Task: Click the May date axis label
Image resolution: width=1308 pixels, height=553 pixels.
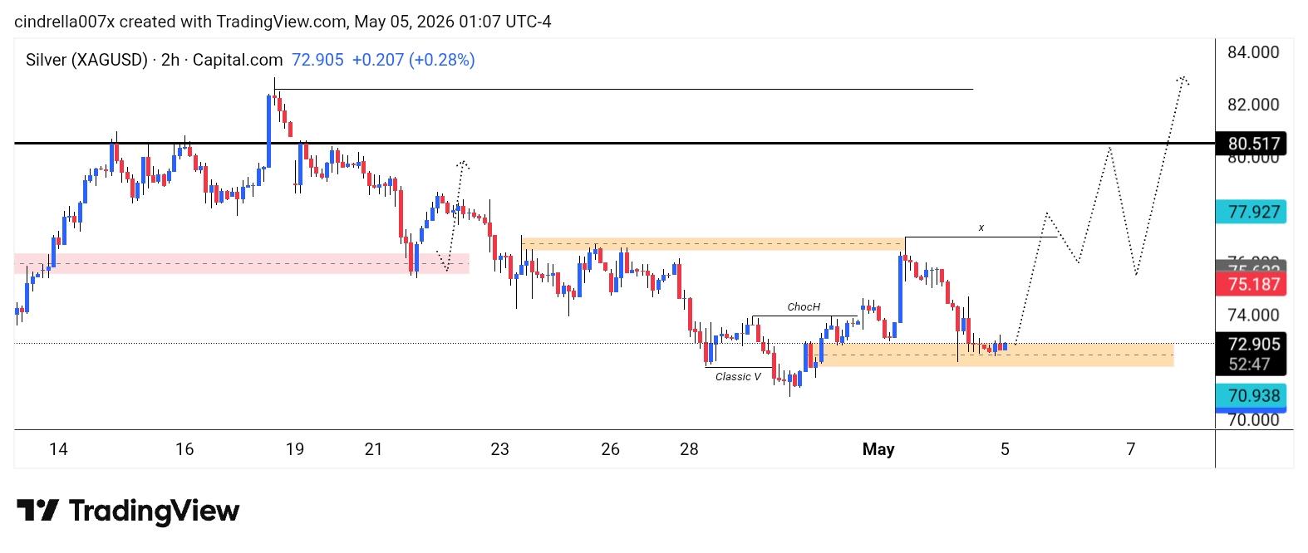Action: point(878,449)
